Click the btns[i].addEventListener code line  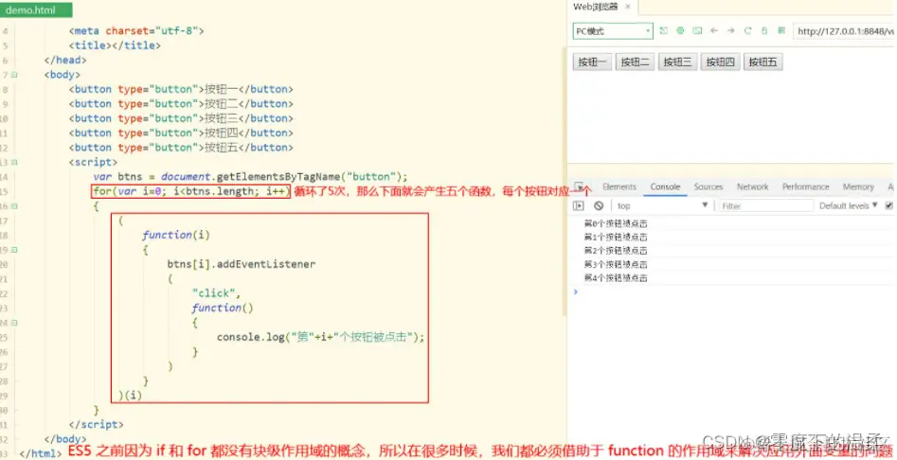tap(241, 264)
